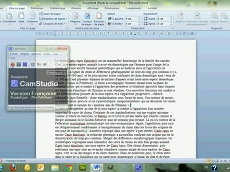Click the Avancer arrange button
The width and height of the screenshot is (230, 172).
pos(214,18)
